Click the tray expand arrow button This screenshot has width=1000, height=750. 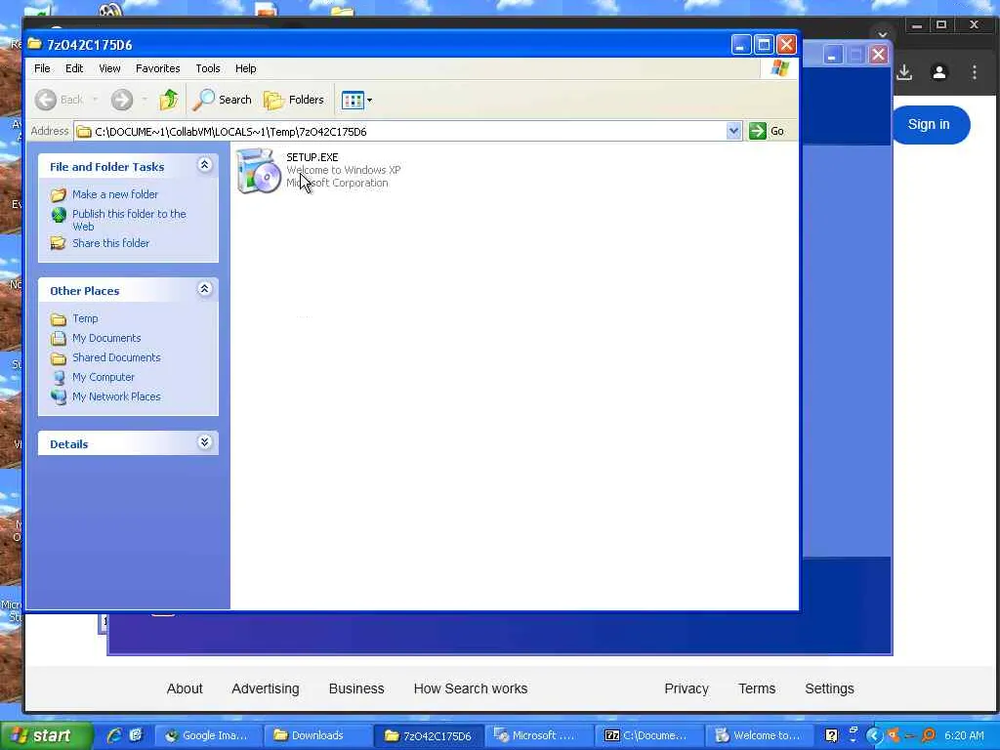pos(874,736)
